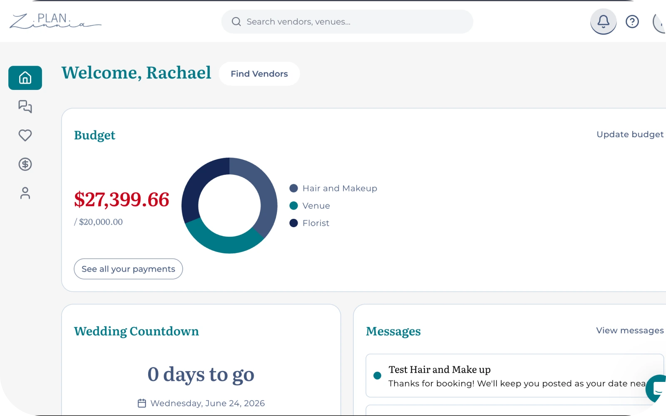Click the Welcome, Rachael heading

click(137, 73)
